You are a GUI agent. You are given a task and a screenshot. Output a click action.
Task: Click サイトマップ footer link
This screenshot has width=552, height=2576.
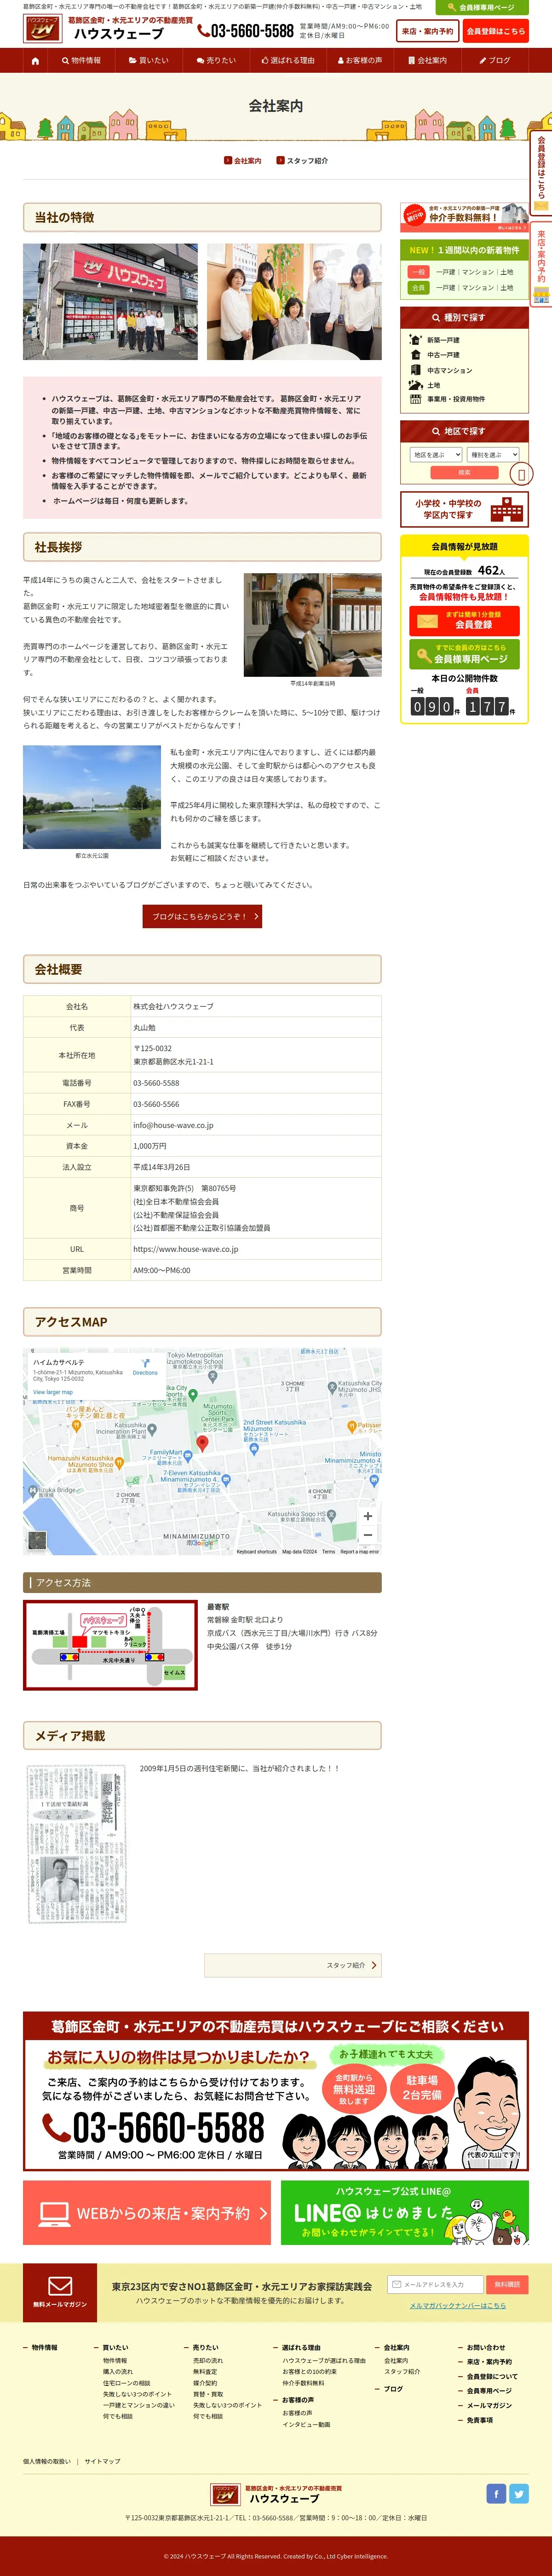(102, 2461)
